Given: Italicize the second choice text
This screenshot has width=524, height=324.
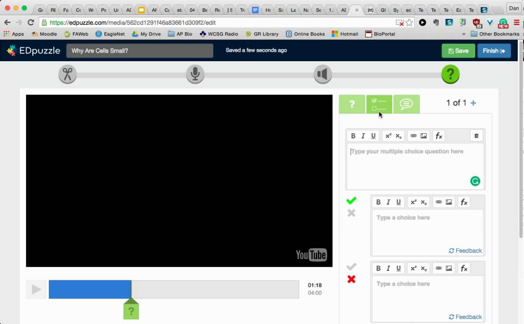Looking at the screenshot, I should point(388,268).
